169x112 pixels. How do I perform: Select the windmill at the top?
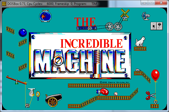(x=125, y=15)
